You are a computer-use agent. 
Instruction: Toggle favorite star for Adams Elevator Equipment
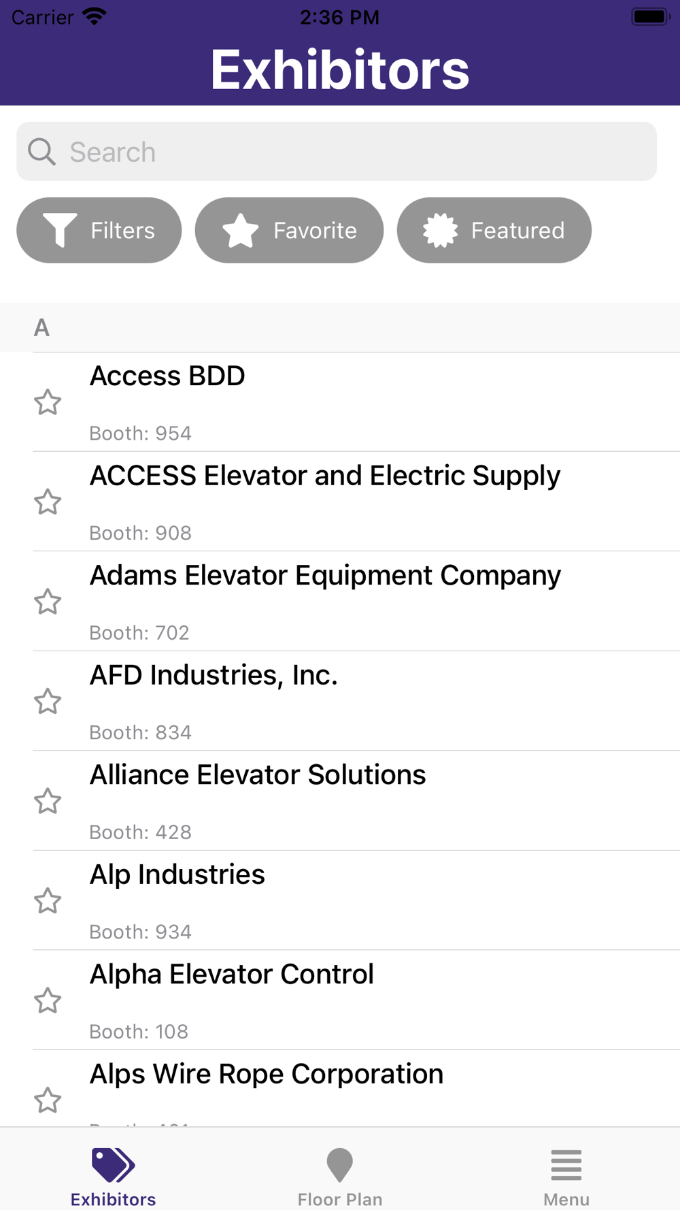coord(48,602)
